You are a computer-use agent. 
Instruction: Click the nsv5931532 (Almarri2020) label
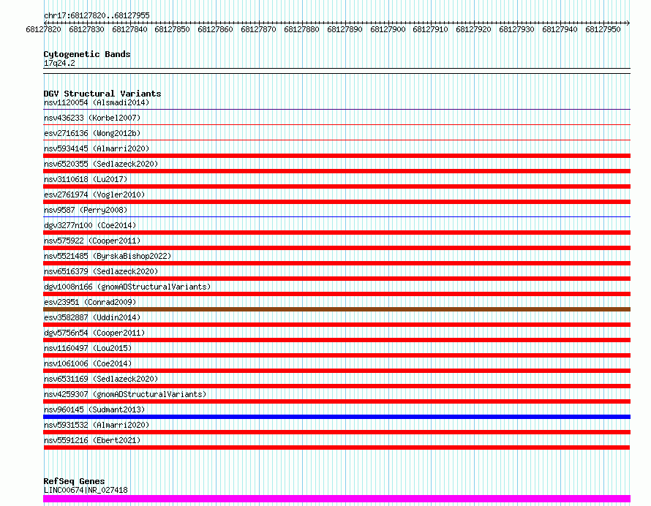(x=97, y=425)
